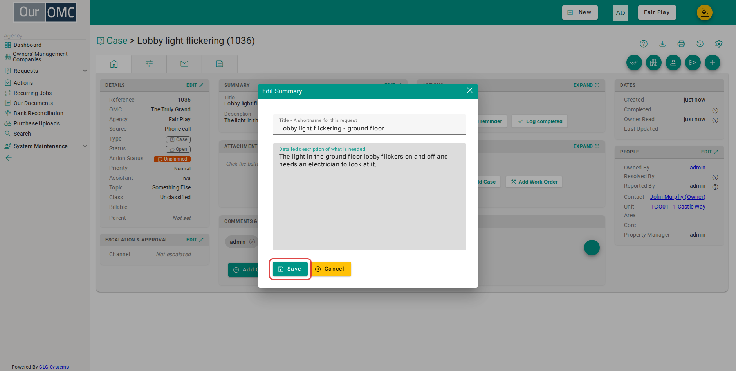The width and height of the screenshot is (736, 371).
Task: Switch to the document notes tab
Action: click(220, 64)
